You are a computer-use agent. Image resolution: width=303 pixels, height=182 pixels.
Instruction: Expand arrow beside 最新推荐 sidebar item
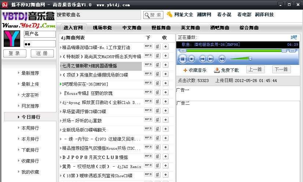point(19,73)
